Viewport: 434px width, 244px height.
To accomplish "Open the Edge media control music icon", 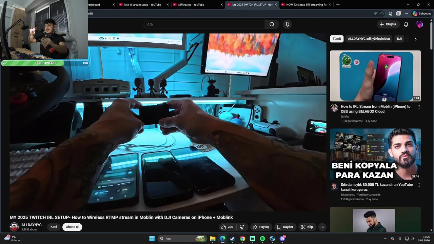I will (x=390, y=14).
